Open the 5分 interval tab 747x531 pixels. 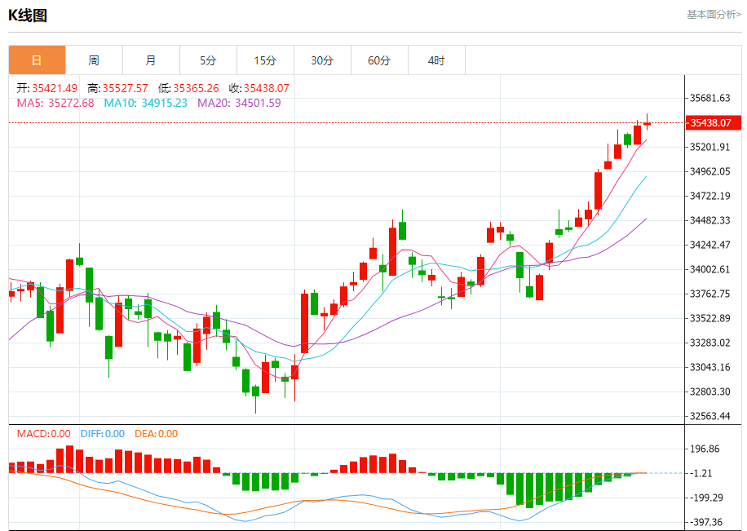point(208,60)
